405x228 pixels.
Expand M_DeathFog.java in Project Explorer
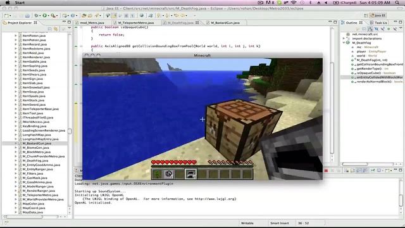[16, 160]
